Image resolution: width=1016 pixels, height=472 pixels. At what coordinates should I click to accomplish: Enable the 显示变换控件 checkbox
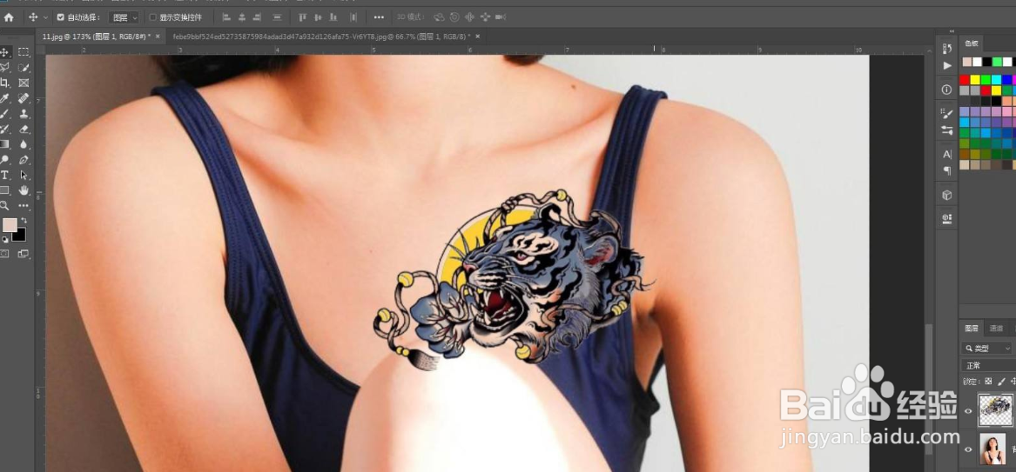click(x=153, y=17)
